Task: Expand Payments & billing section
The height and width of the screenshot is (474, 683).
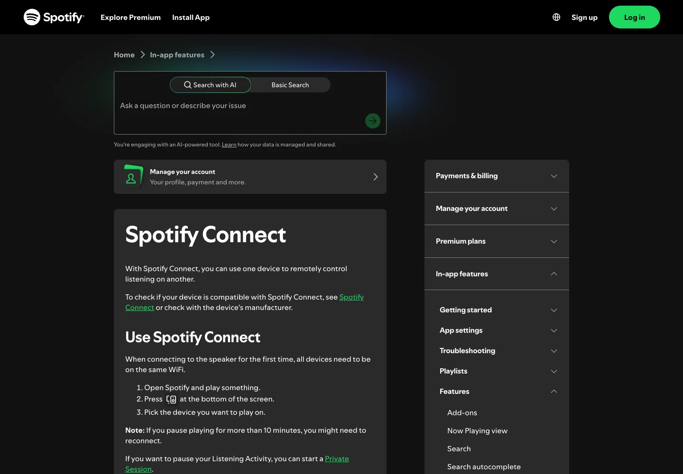Action: [x=497, y=176]
